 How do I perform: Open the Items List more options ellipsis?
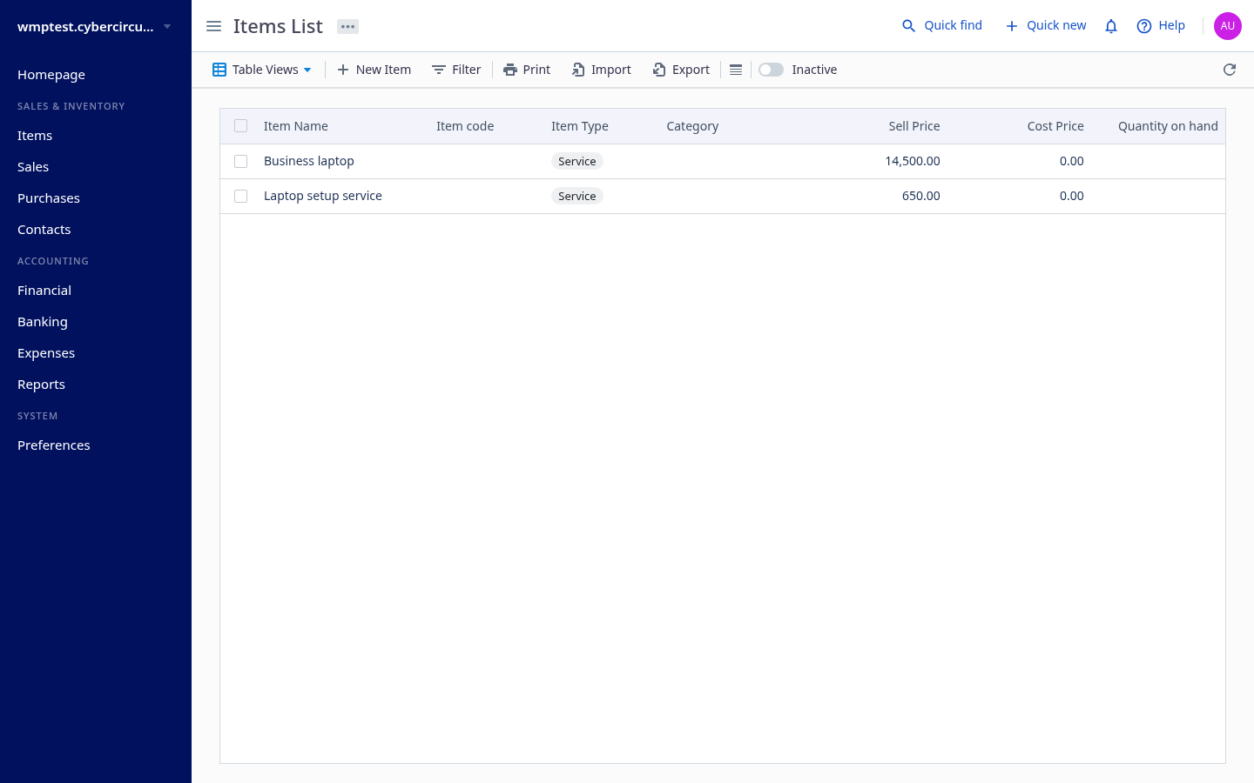tap(347, 26)
